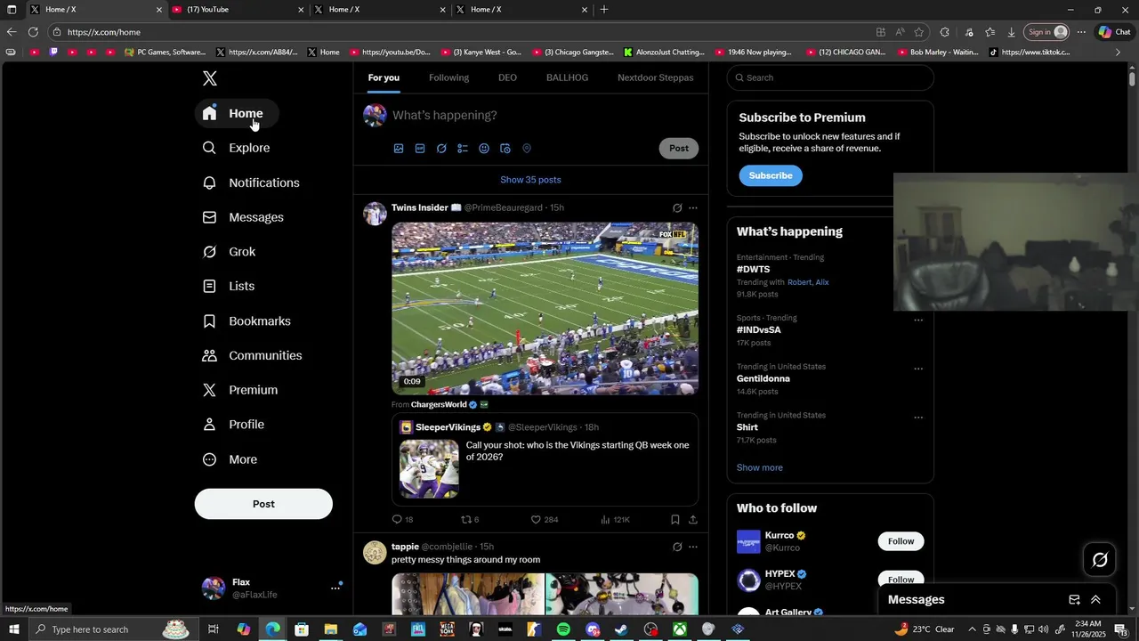1139x641 pixels.
Task: Open options for Gentildonna trend
Action: tap(918, 369)
